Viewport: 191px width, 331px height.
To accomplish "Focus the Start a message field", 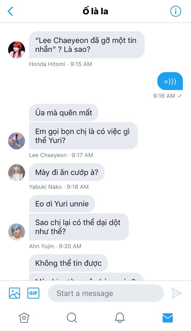I will point(106,293).
